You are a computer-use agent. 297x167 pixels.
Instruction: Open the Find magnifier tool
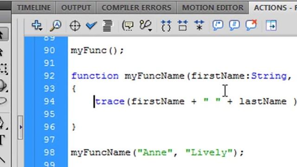56,26
